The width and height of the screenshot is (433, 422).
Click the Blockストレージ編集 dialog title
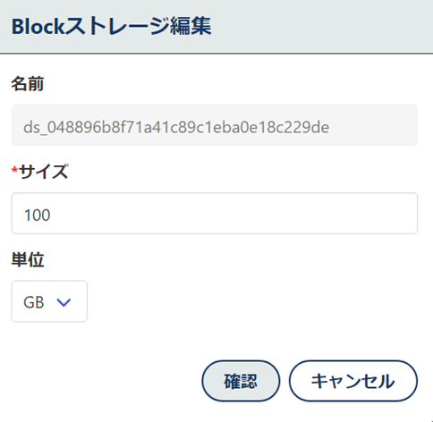[x=111, y=26]
